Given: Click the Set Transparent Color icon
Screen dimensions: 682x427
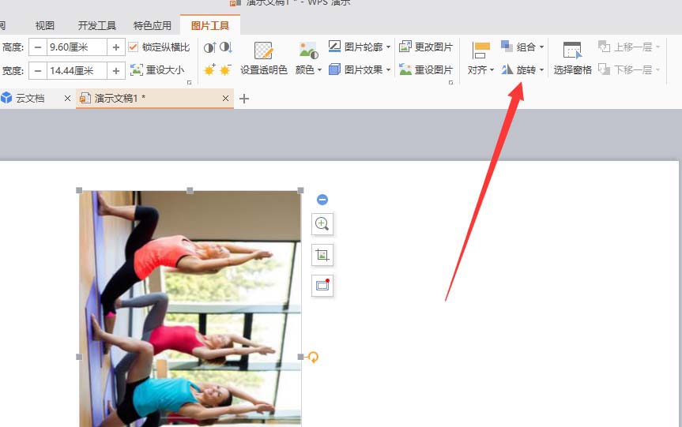Looking at the screenshot, I should (x=264, y=51).
